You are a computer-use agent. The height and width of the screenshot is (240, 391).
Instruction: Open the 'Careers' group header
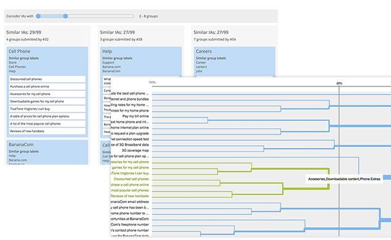point(204,51)
